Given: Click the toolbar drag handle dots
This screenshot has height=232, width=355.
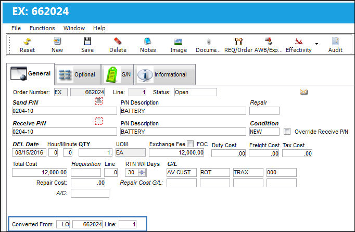Looking at the screenshot, I should 9,45.
